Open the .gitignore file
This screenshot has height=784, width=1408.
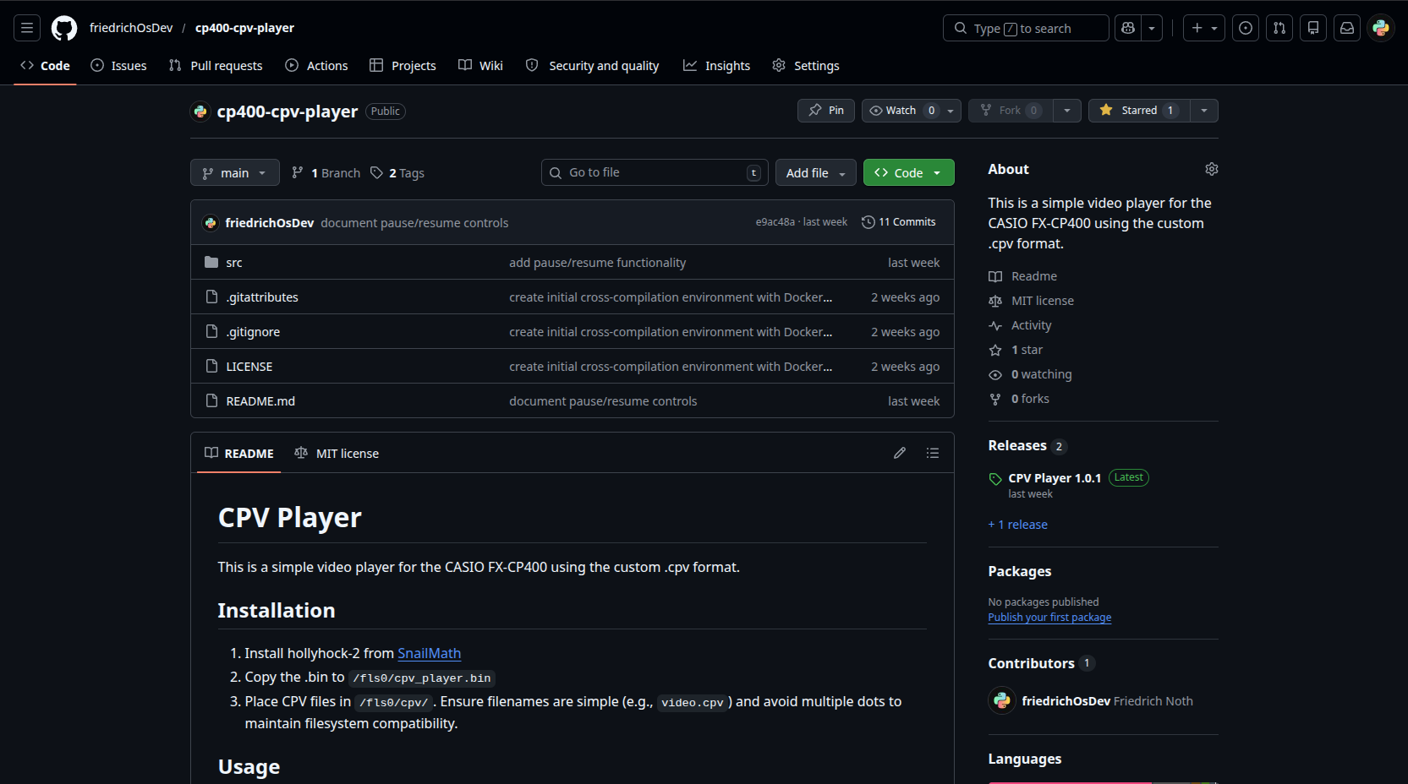[253, 332]
